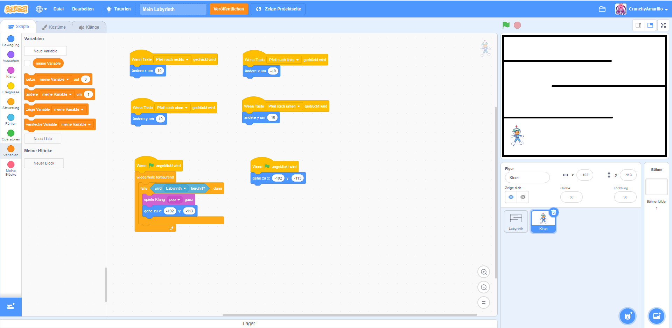Viewport: 672px width, 328px height.
Task: Open Pfeil nach rechts key dropdown
Action: coord(172,59)
